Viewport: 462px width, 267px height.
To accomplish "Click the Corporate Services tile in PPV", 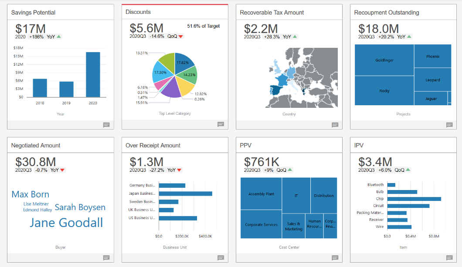I will (x=261, y=224).
